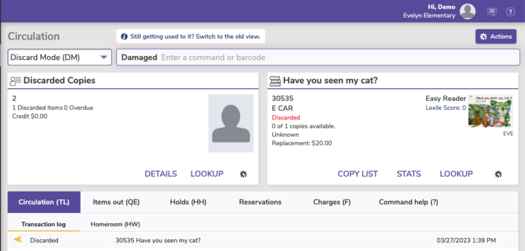Open the help question mark icon
Screen dimensions: 525x251
coord(510,12)
